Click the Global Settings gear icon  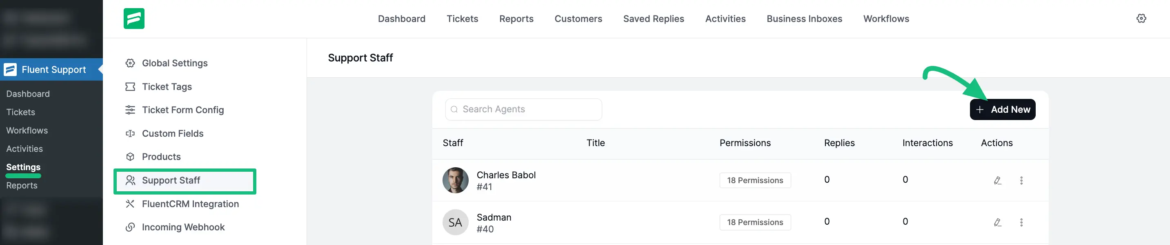130,63
